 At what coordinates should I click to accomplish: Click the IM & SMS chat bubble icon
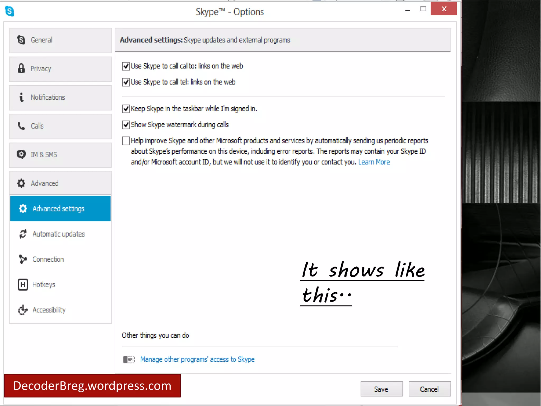pyautogui.click(x=21, y=154)
